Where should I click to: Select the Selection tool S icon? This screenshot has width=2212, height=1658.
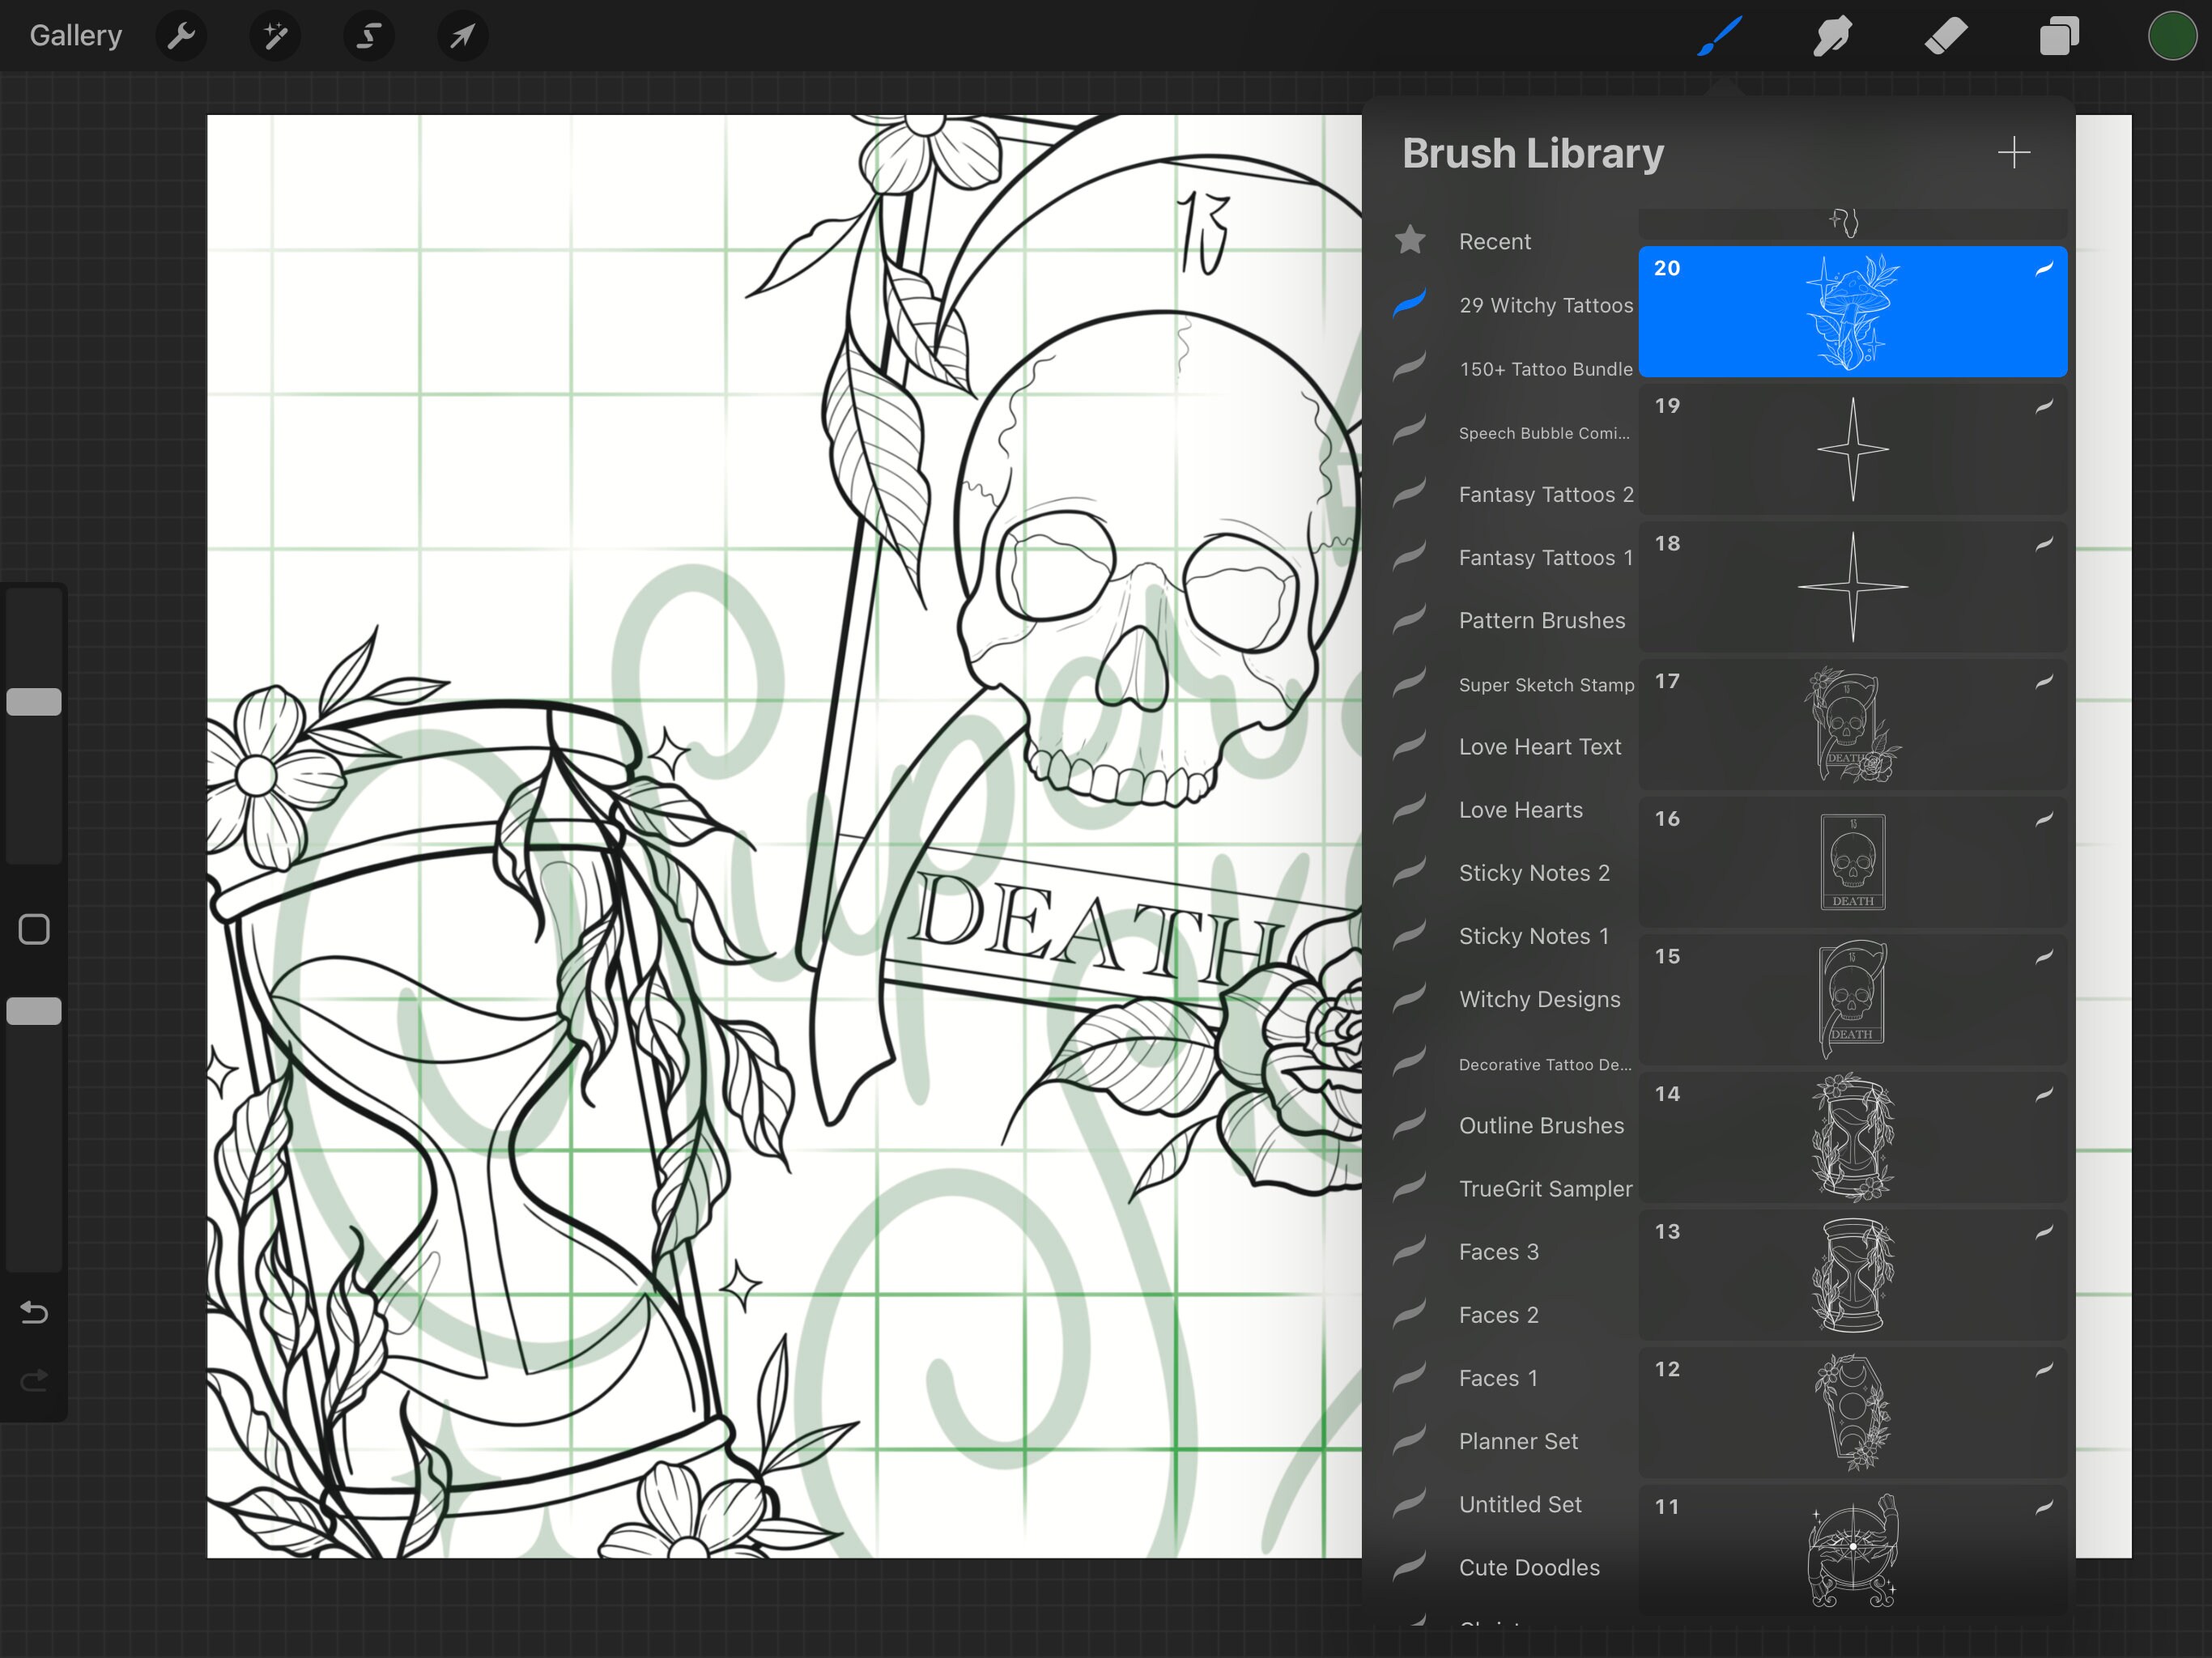[369, 37]
